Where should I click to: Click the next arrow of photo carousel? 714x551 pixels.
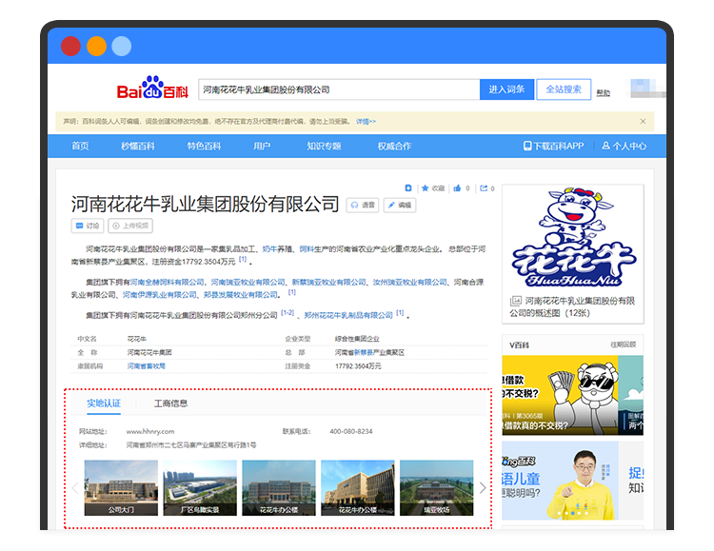pyautogui.click(x=483, y=487)
